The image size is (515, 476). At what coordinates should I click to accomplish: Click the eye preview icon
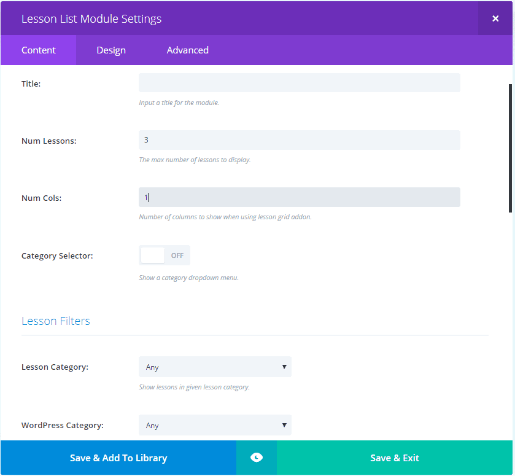point(257,458)
